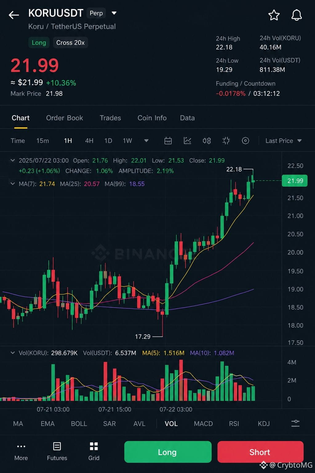Tap the 22.18 high price marker
Screen dimensions: 315x473
pyautogui.click(x=234, y=169)
